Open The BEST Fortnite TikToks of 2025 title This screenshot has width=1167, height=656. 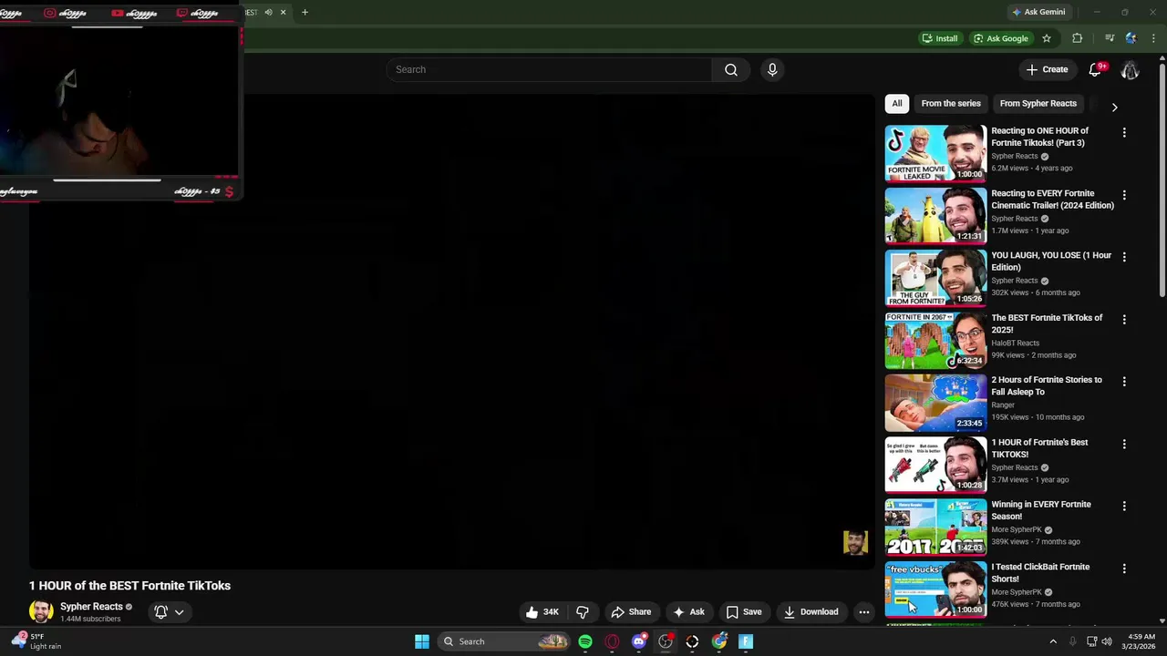pos(1047,323)
